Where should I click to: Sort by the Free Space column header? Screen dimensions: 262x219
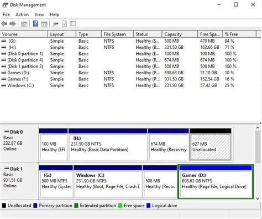point(210,34)
